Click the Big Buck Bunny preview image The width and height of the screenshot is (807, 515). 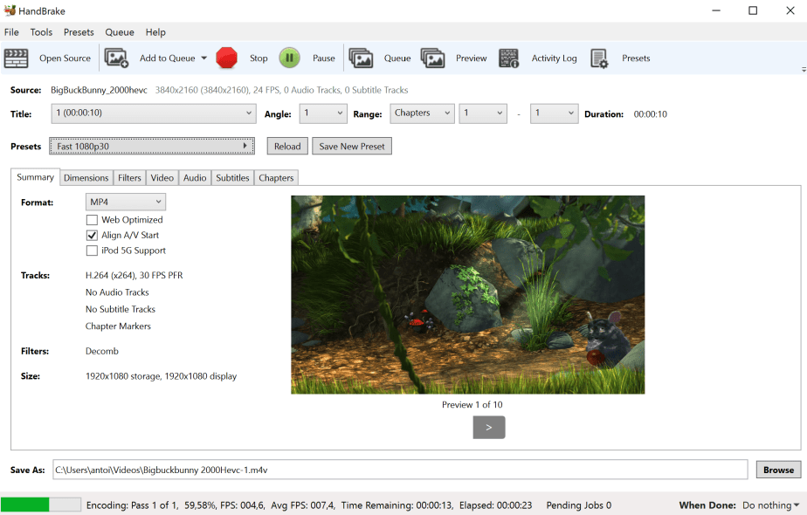point(467,295)
